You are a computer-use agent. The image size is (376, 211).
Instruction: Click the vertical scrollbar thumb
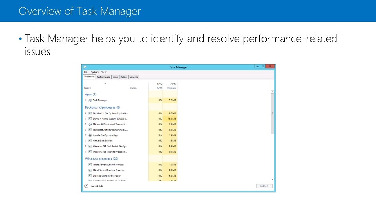pos(273,113)
